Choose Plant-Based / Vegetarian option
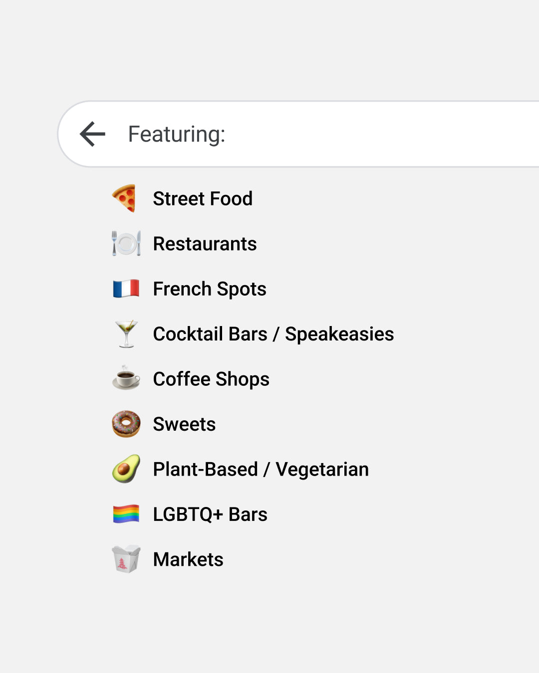 coord(261,470)
